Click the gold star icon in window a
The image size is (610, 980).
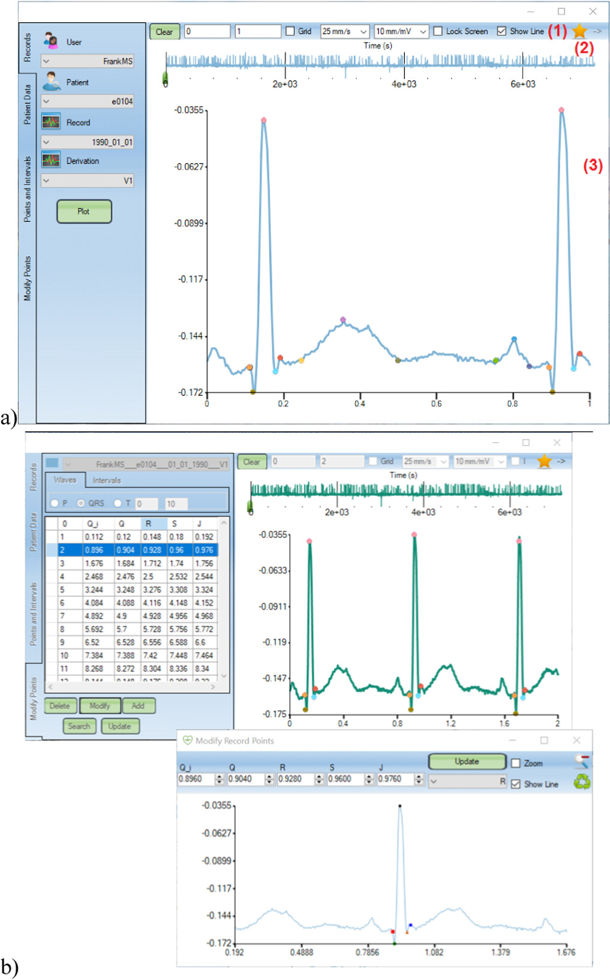[x=579, y=31]
